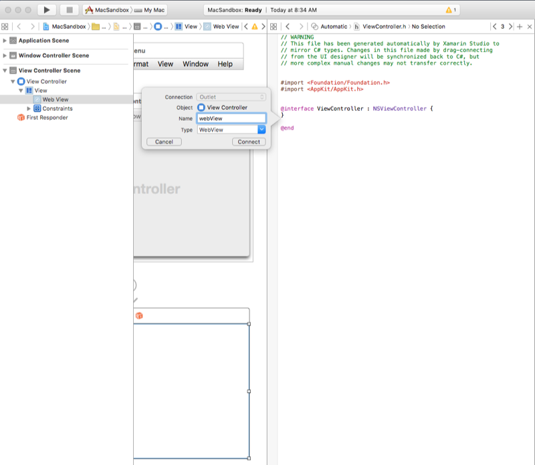Open the No Selection symbol menu
Viewport: 535px width, 465px height.
point(428,27)
